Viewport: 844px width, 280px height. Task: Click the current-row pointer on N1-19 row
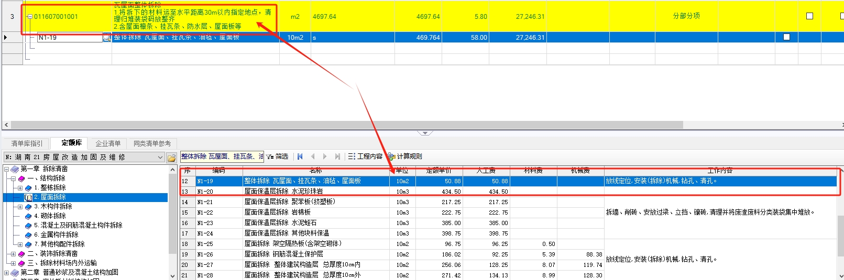pyautogui.click(x=6, y=38)
